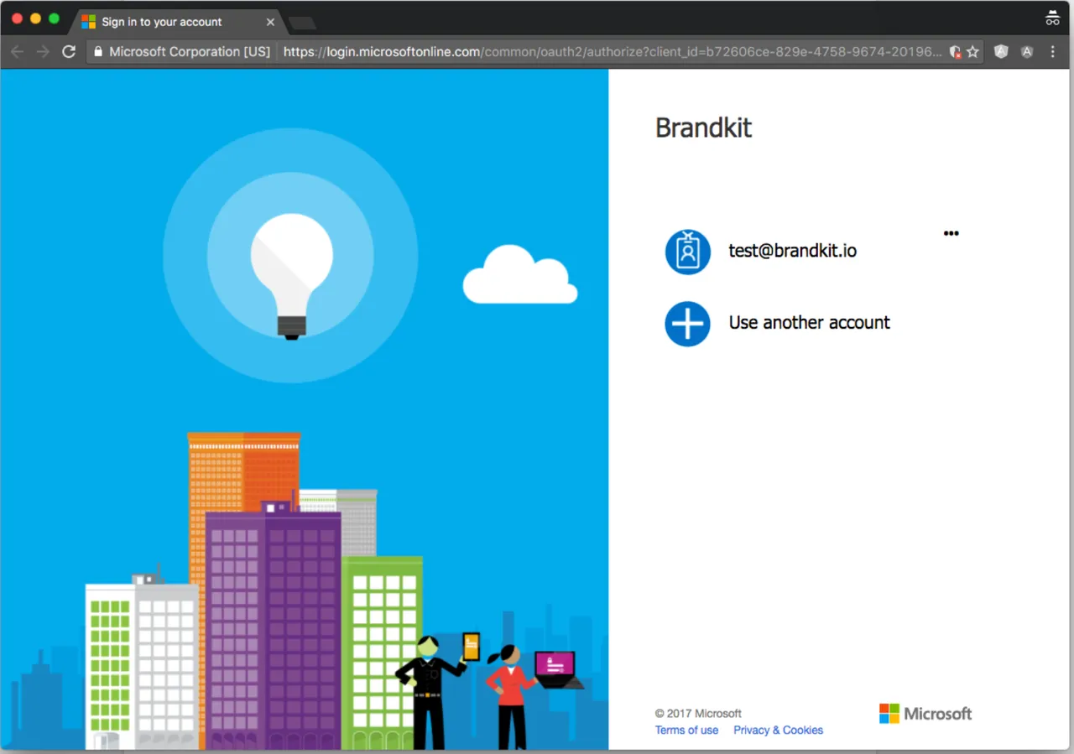This screenshot has width=1074, height=754.
Task: Click the lock extension icon with red x badge
Action: point(955,51)
